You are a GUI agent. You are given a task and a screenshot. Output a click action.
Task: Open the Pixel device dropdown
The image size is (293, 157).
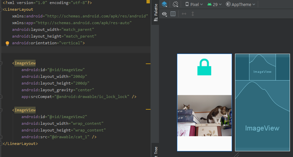[x=194, y=4]
